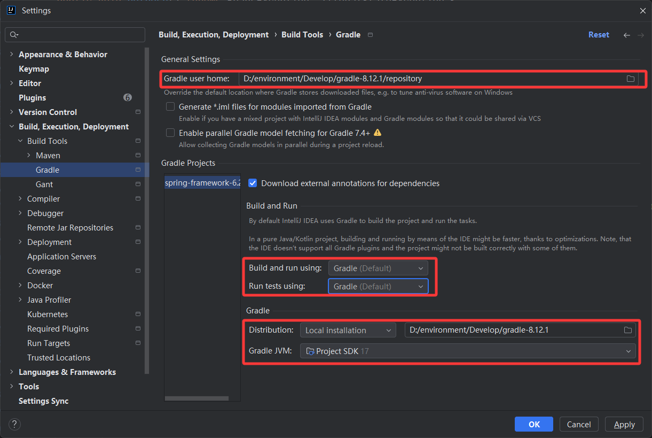
Task: Click the folder browse icon for Gradle distribution path
Action: coord(628,330)
